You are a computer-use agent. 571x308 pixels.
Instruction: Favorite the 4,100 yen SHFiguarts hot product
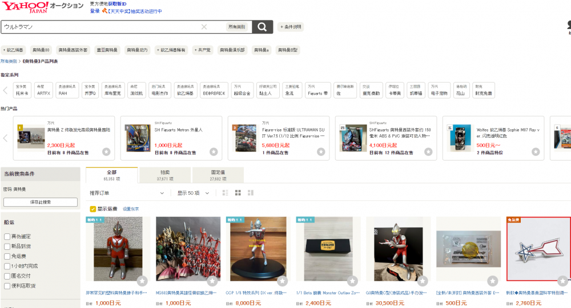[x=428, y=152]
